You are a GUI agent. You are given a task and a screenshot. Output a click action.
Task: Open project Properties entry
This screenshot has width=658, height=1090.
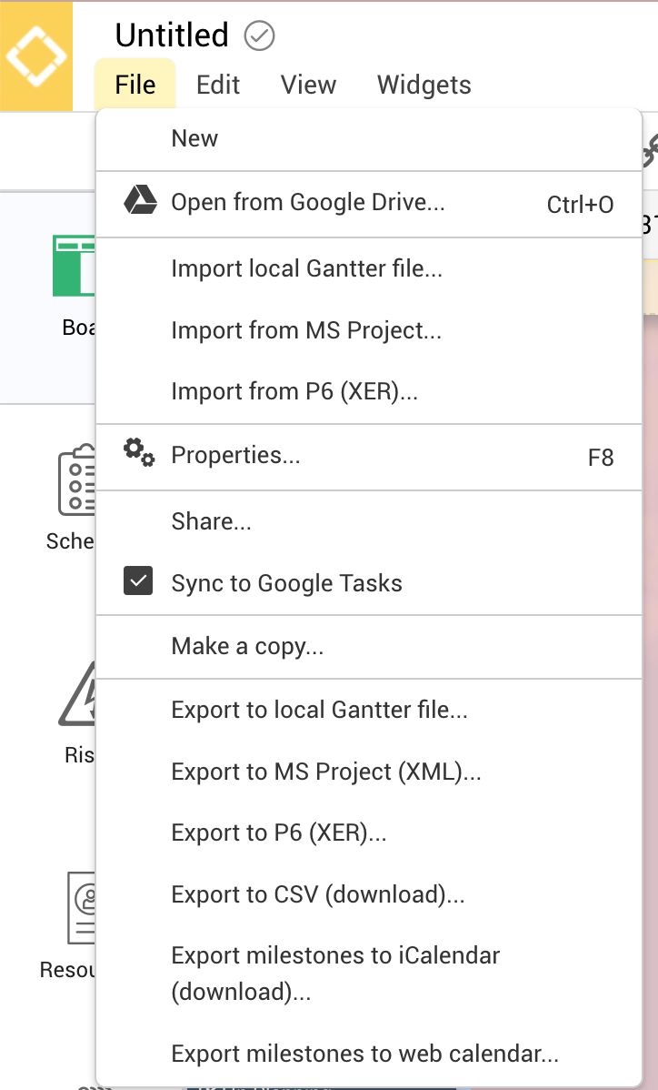[369, 457]
